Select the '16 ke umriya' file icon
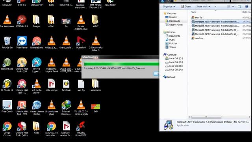 51,85
